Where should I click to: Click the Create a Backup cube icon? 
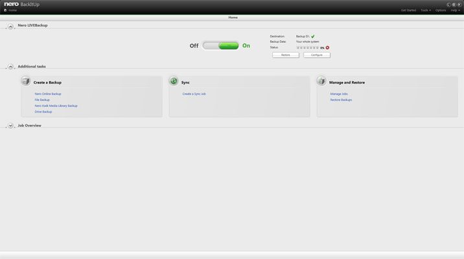(x=26, y=81)
